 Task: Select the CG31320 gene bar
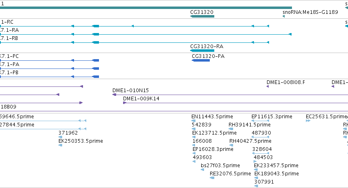(x=202, y=16)
